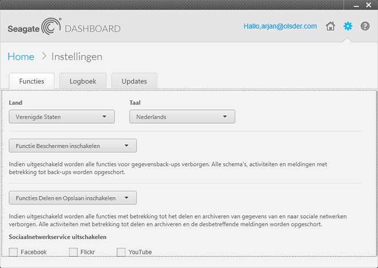Open the Updates tab
This screenshot has height=268, width=378.
[x=134, y=81]
